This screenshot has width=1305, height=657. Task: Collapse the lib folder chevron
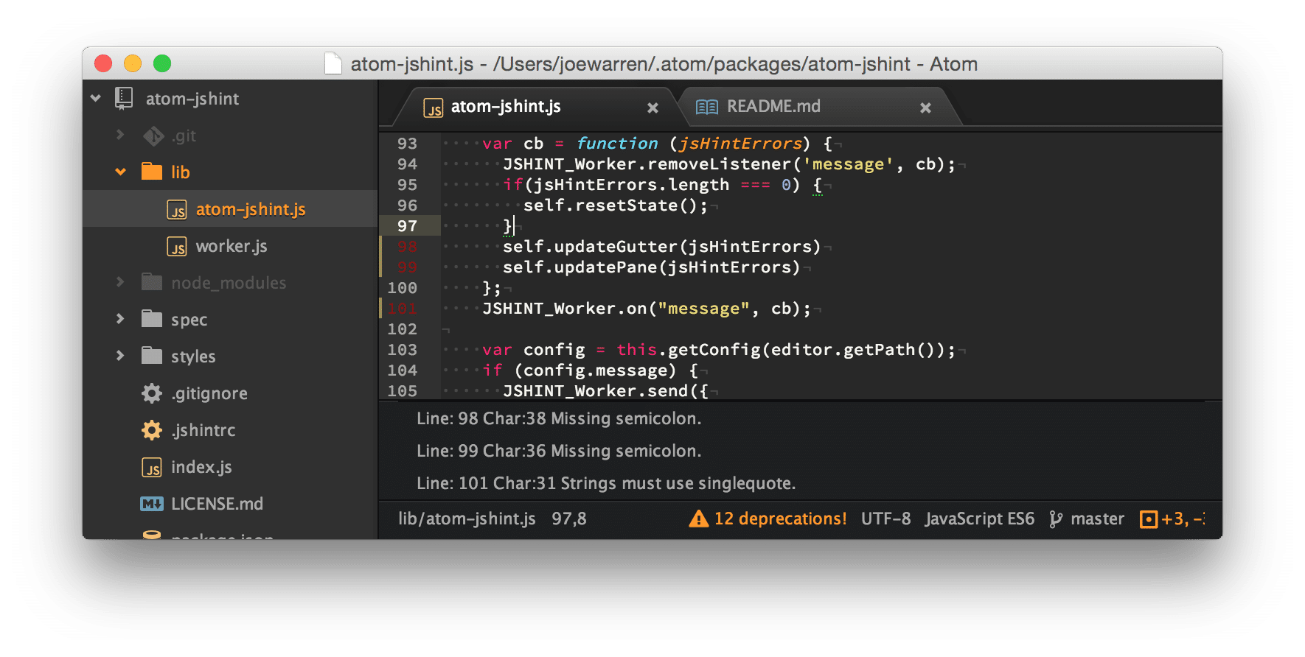pyautogui.click(x=120, y=172)
